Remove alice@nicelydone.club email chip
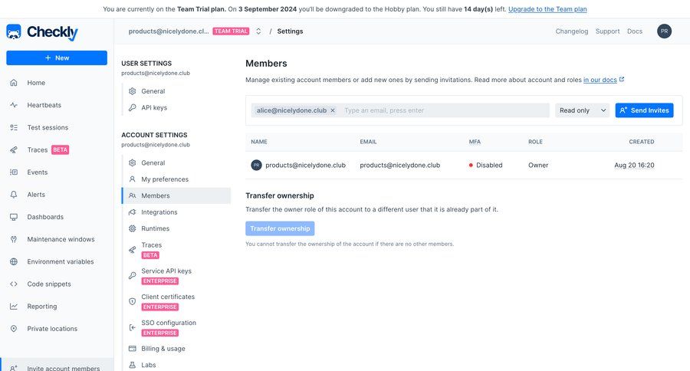Image resolution: width=690 pixels, height=371 pixels. click(x=333, y=110)
